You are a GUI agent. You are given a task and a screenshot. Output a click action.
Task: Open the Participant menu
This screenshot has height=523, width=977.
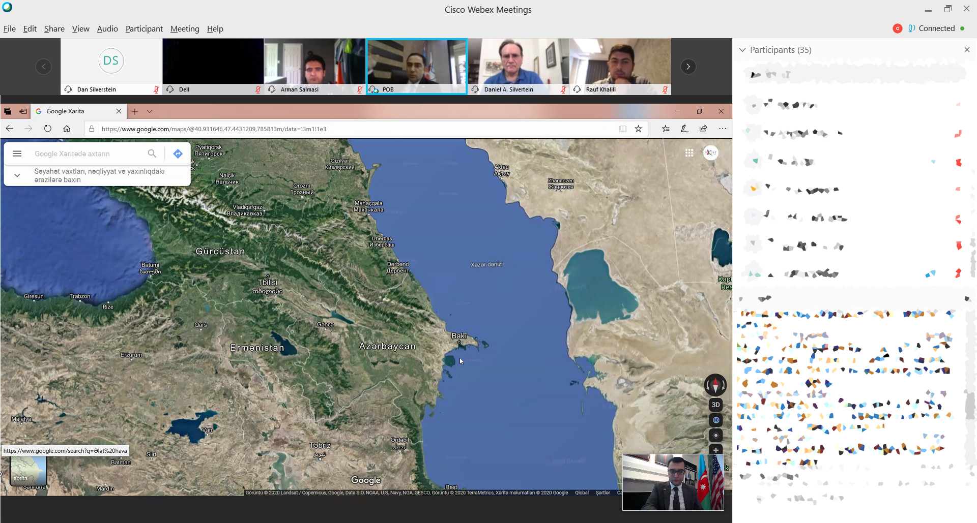144,29
